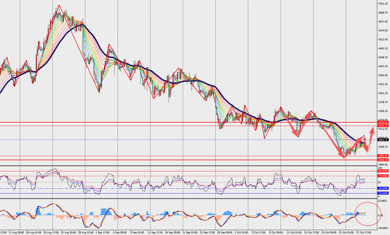Click the 70.0000 oscillator level label
The width and height of the screenshot is (390, 235).
(383, 176)
